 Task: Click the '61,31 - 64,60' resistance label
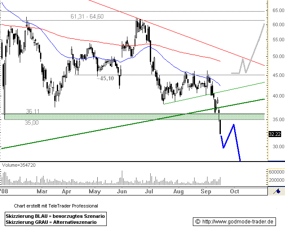click(x=87, y=16)
